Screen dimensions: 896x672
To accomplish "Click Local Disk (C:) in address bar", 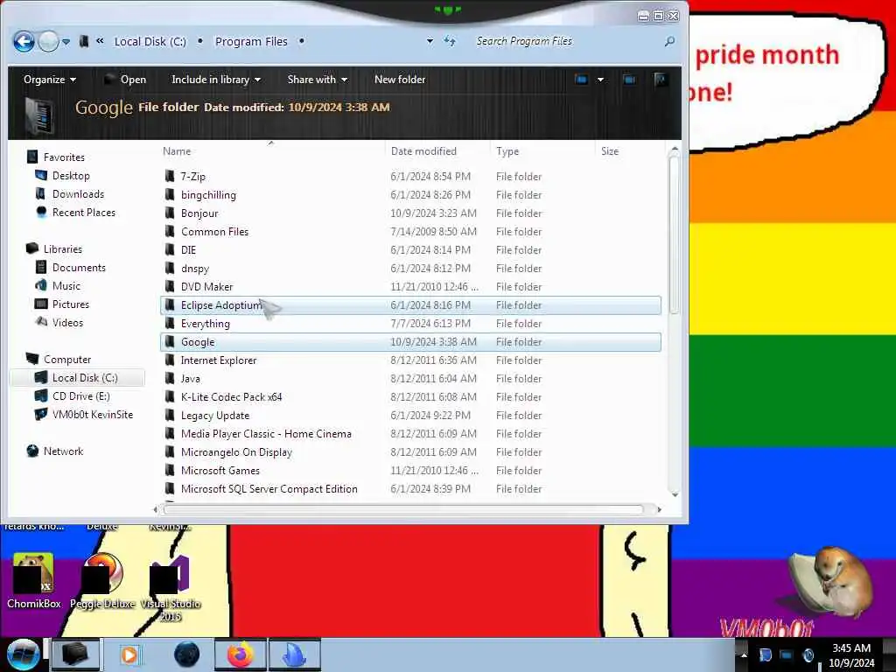I will click(x=150, y=42).
